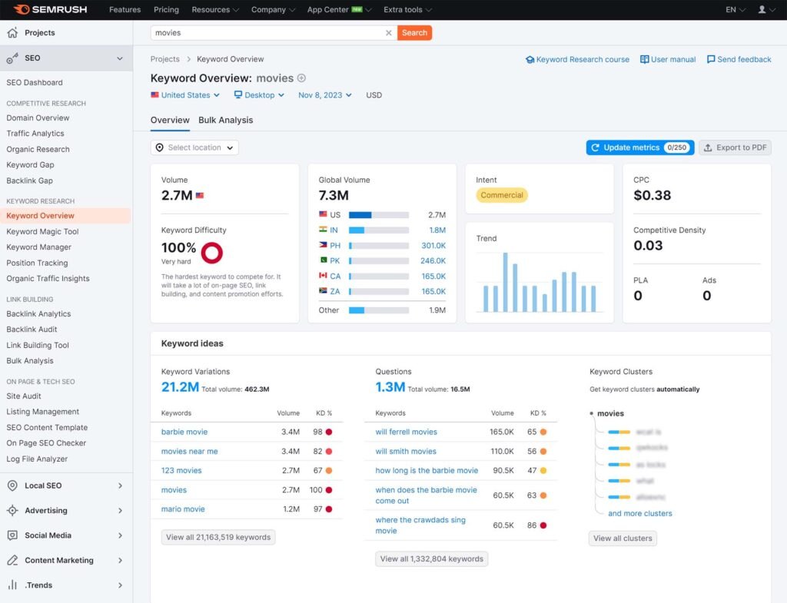The image size is (787, 603).
Task: Click the Social Media icon
Action: coord(12,535)
